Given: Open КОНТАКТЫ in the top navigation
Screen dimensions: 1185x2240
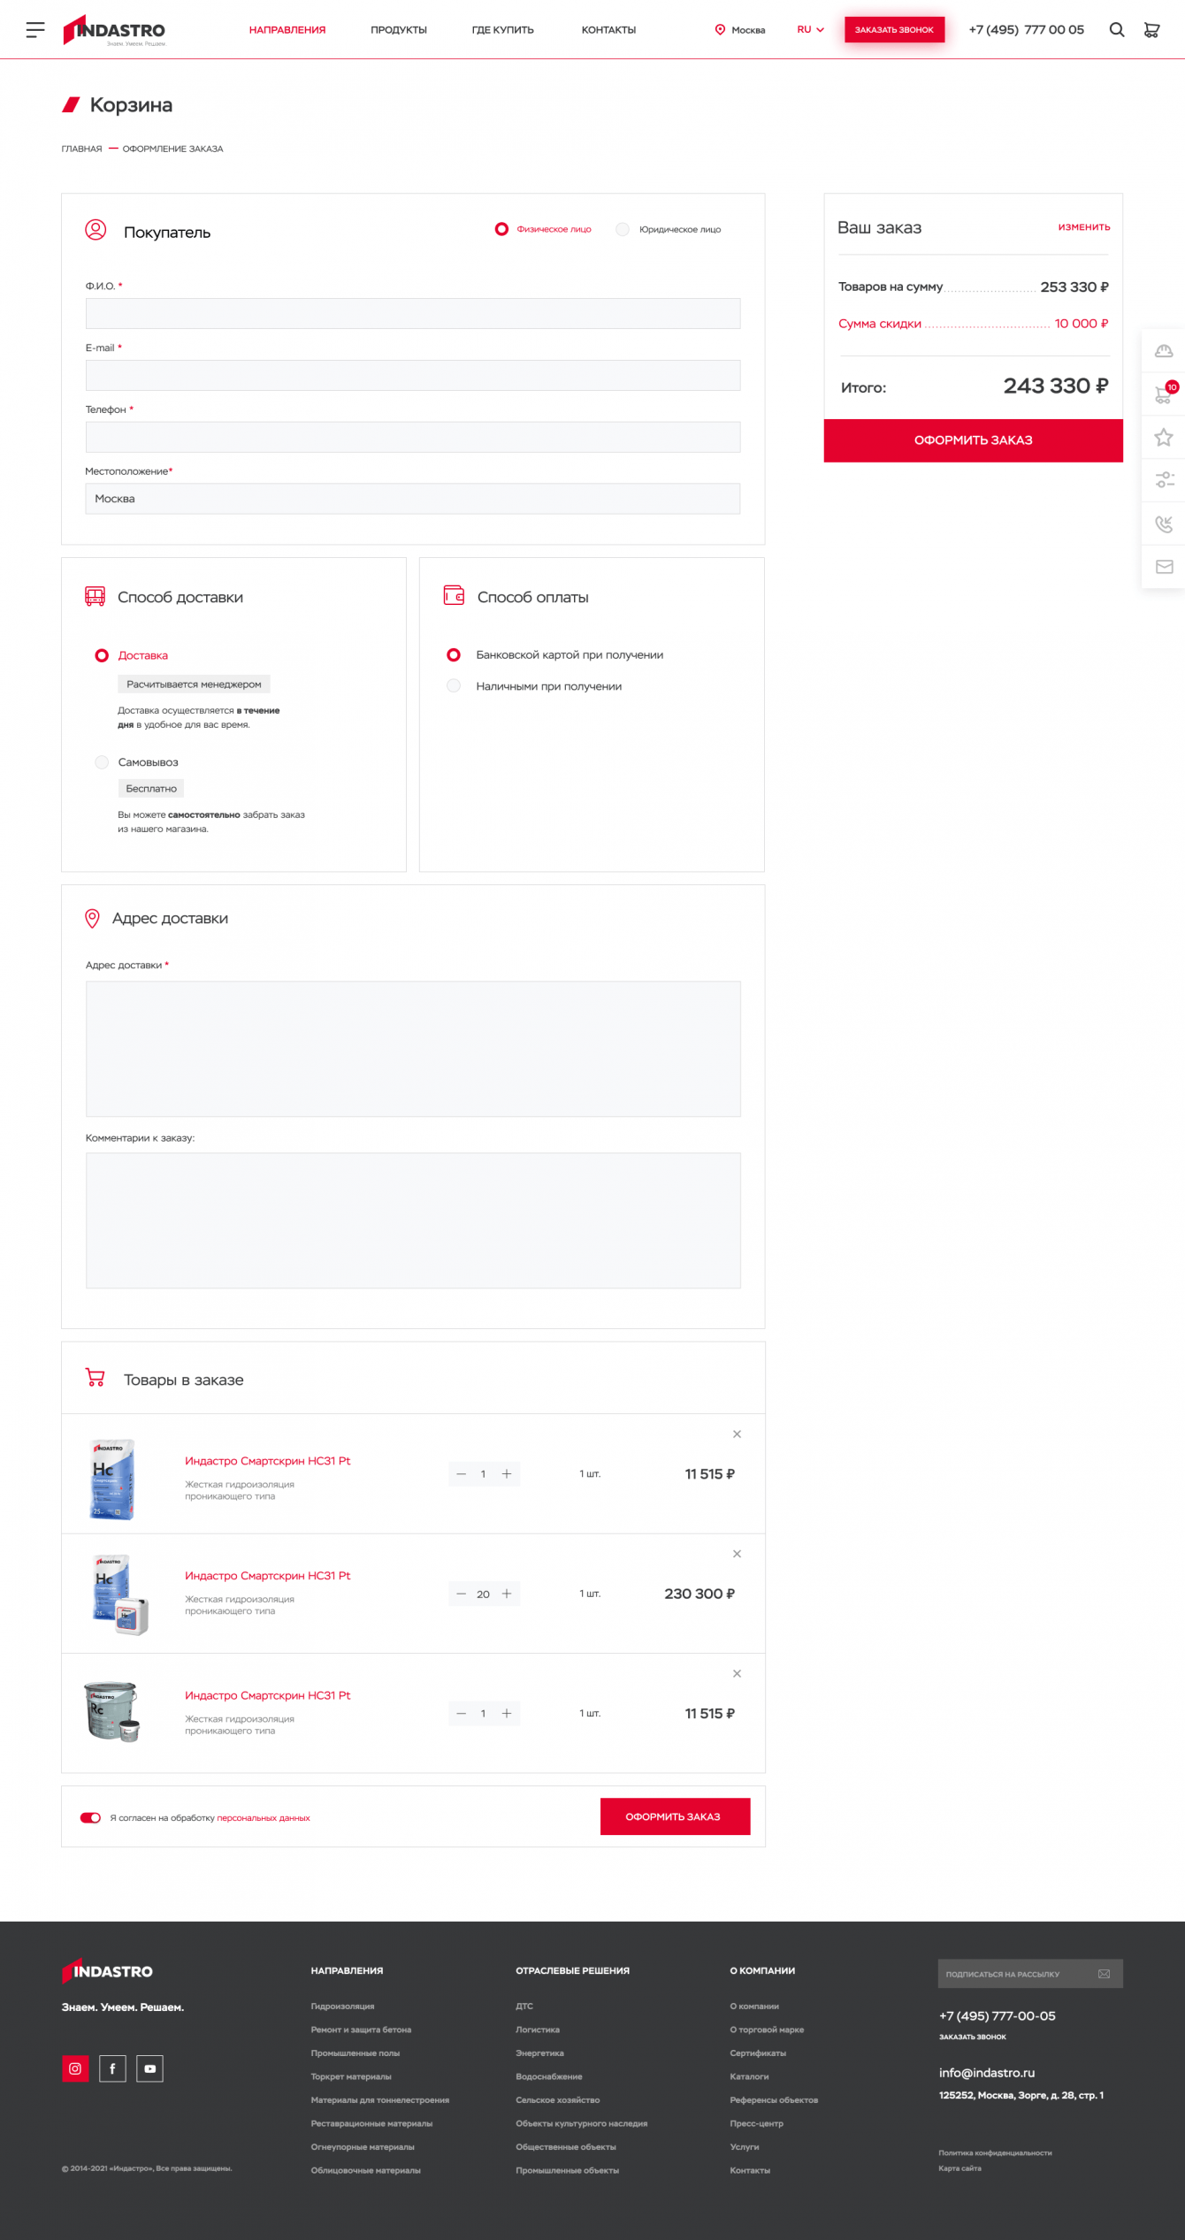Looking at the screenshot, I should [608, 30].
